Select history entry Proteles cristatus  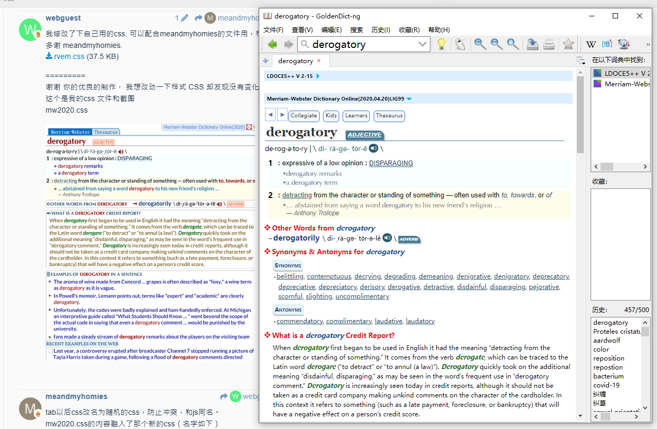[x=616, y=332]
